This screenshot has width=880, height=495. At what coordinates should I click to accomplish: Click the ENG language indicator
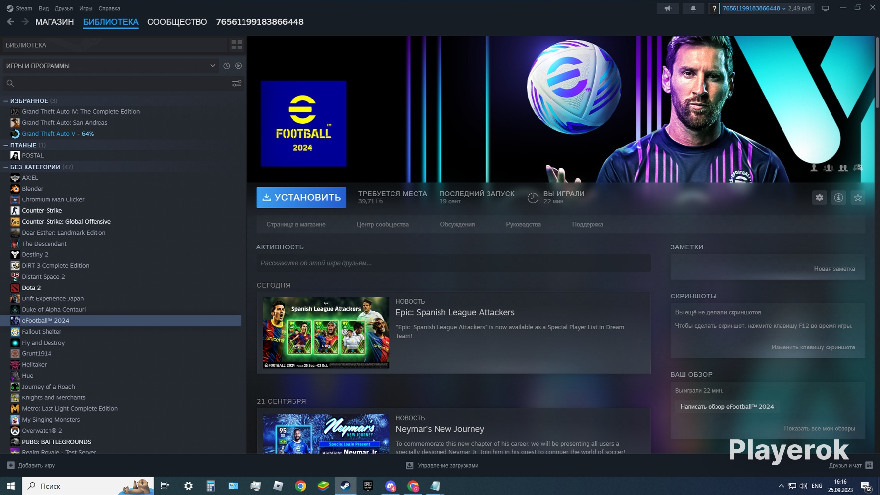coord(817,486)
